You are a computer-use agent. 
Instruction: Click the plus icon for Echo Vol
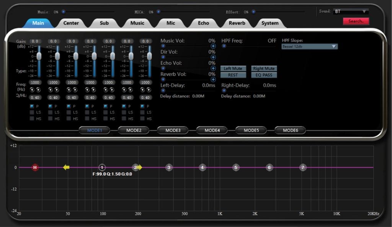click(x=213, y=68)
